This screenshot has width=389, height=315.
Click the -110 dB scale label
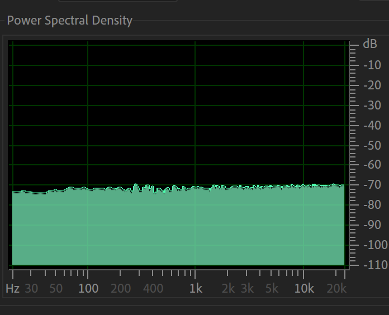click(376, 265)
